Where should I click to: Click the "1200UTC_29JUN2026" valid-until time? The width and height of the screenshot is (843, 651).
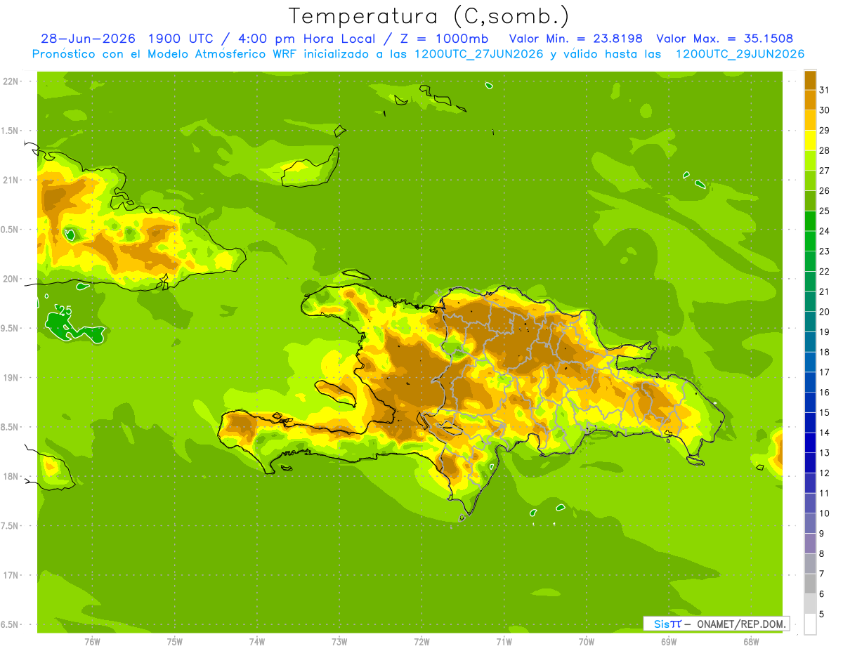coord(740,54)
